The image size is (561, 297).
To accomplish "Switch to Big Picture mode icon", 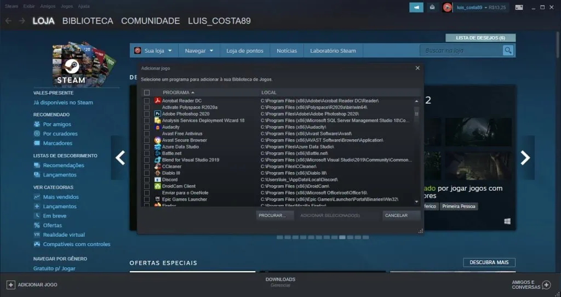I will [x=519, y=7].
